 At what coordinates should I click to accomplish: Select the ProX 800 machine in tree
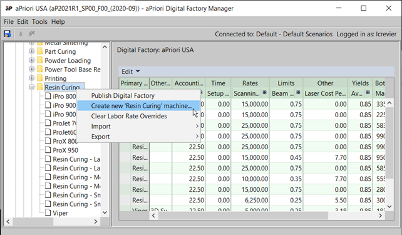[65, 141]
